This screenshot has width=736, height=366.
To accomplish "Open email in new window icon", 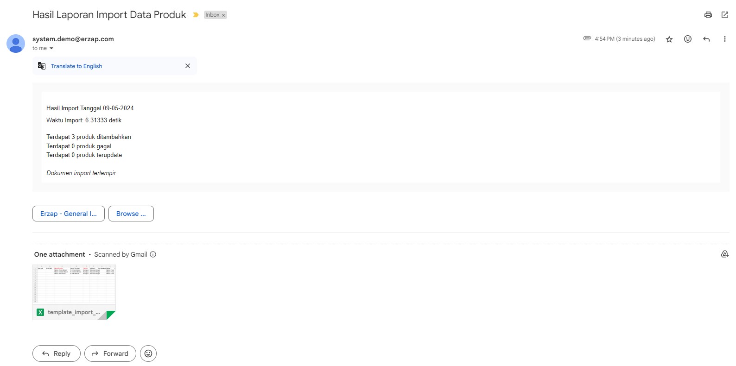I will tap(725, 15).
